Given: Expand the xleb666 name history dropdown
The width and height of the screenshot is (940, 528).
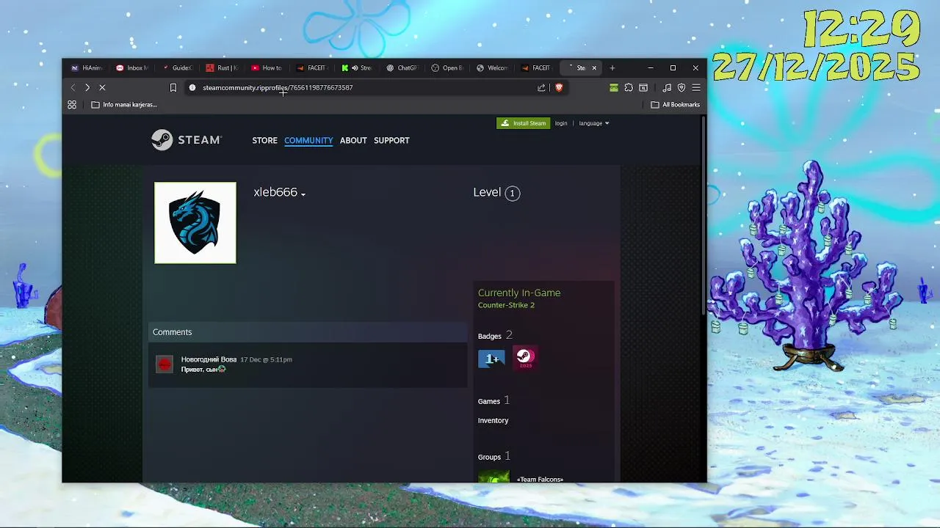Looking at the screenshot, I should tap(303, 194).
